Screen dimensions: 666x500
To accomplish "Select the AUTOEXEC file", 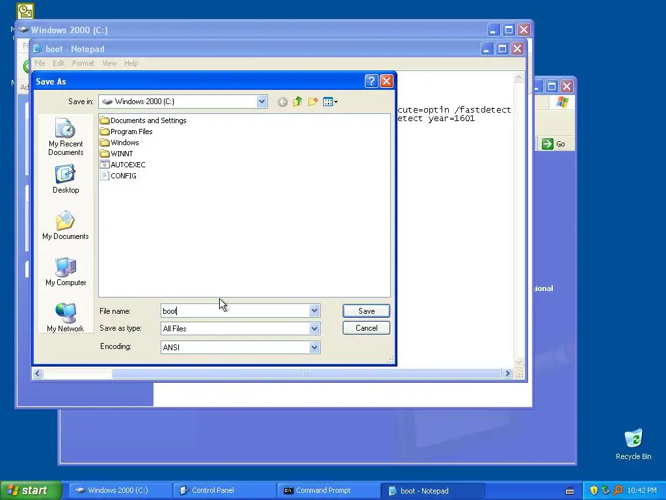I will [x=123, y=165].
